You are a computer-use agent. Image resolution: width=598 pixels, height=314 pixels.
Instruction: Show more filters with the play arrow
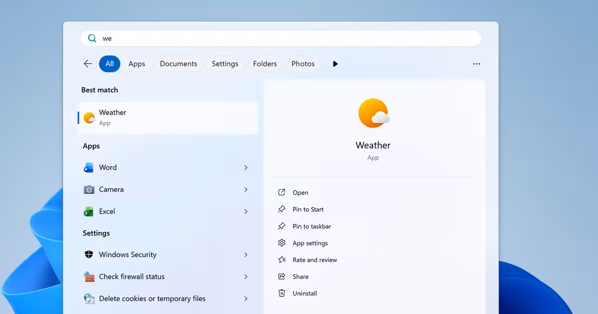pyautogui.click(x=335, y=64)
